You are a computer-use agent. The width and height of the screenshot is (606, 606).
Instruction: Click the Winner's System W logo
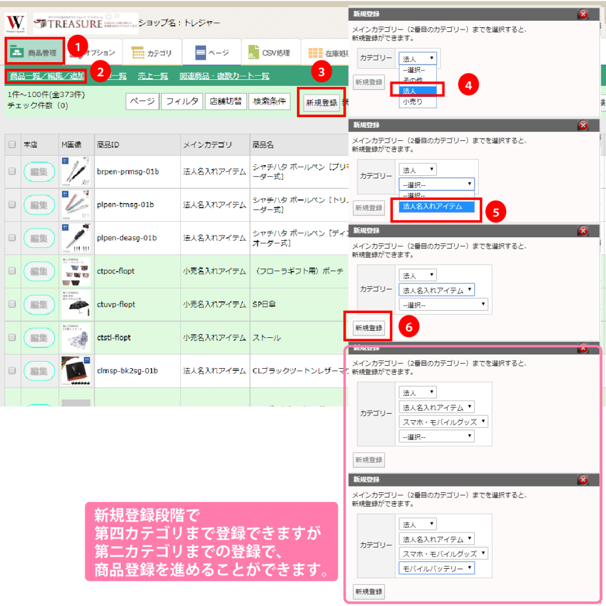pyautogui.click(x=15, y=24)
